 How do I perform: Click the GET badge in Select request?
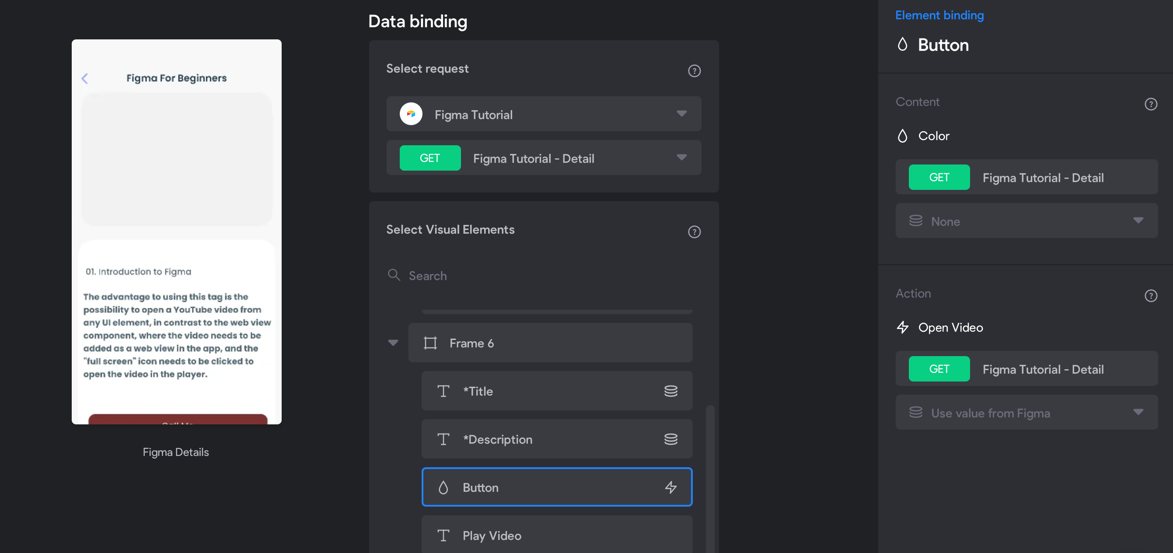[430, 158]
